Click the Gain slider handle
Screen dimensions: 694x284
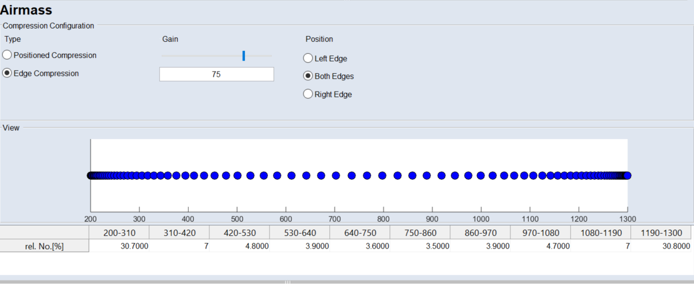point(244,56)
